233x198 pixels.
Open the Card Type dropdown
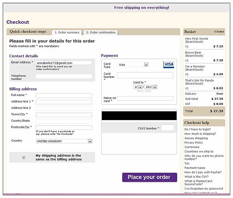click(x=133, y=65)
